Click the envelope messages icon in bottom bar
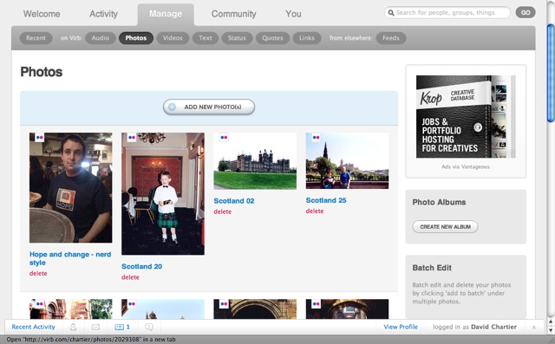555x344 pixels. (95, 327)
